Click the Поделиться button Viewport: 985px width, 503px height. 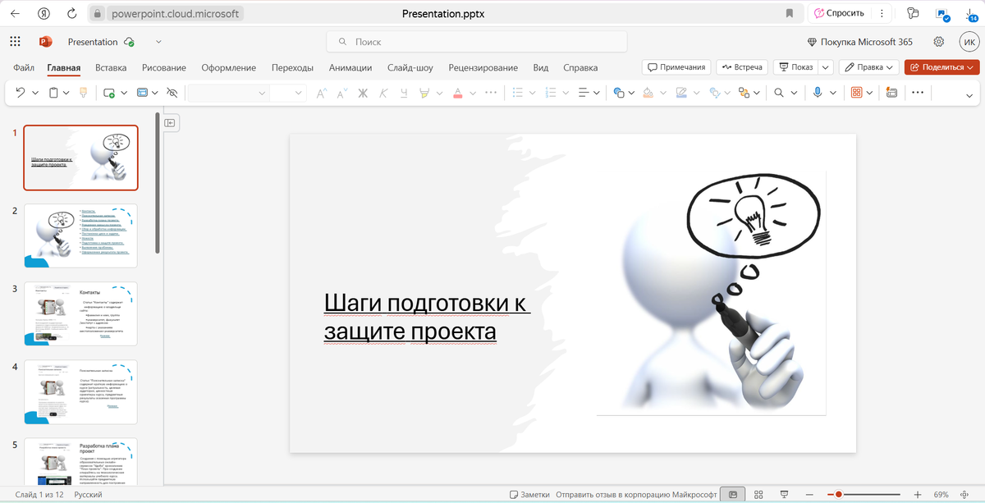[x=941, y=67]
